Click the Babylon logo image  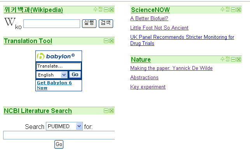coord(56,56)
